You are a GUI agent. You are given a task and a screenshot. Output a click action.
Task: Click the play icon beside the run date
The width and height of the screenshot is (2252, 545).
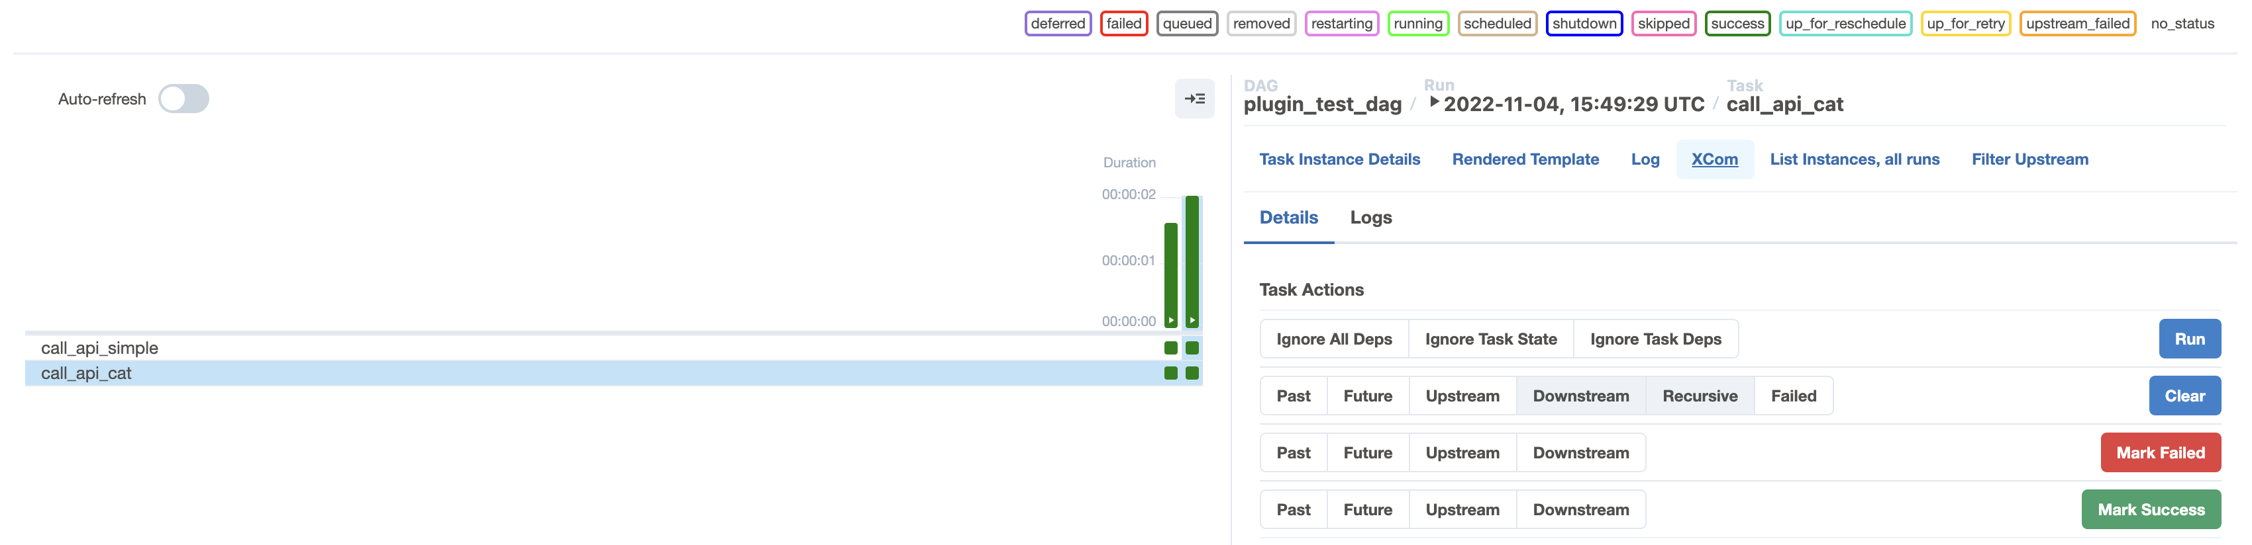coord(1434,101)
